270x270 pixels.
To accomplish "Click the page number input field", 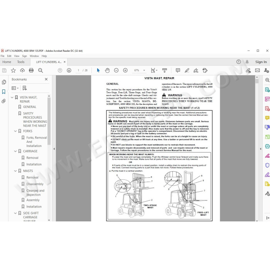I will click(78, 70).
